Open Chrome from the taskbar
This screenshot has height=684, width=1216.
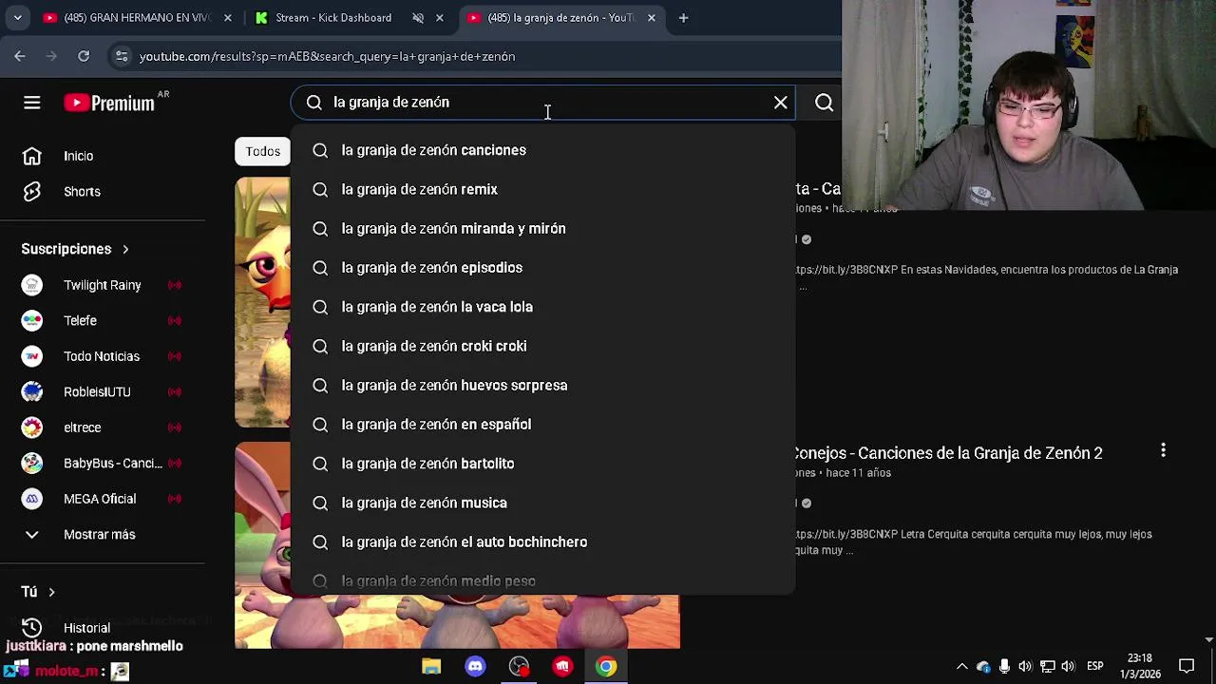[x=606, y=667]
